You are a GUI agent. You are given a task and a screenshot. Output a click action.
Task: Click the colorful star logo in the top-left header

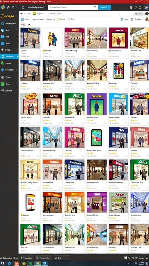pyautogui.click(x=3, y=8)
